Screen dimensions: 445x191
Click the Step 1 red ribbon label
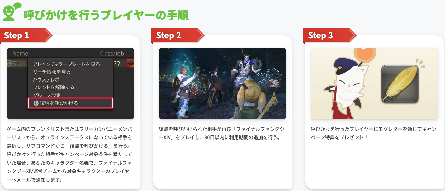(x=26, y=35)
